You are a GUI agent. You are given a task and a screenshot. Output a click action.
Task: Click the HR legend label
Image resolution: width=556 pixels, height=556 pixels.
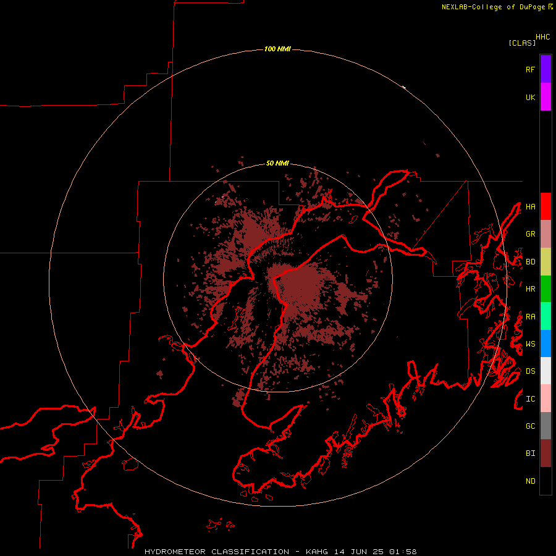530,289
